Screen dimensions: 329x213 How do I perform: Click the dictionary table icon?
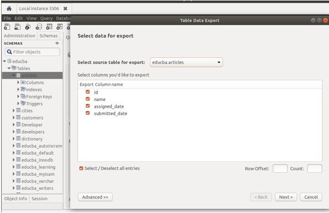point(19,139)
